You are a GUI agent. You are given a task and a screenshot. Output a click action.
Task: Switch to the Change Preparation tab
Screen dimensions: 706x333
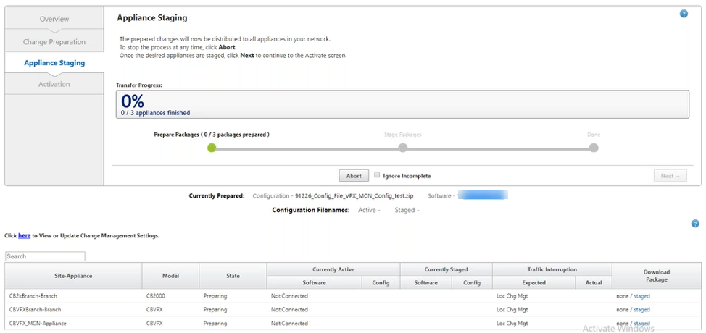point(54,42)
